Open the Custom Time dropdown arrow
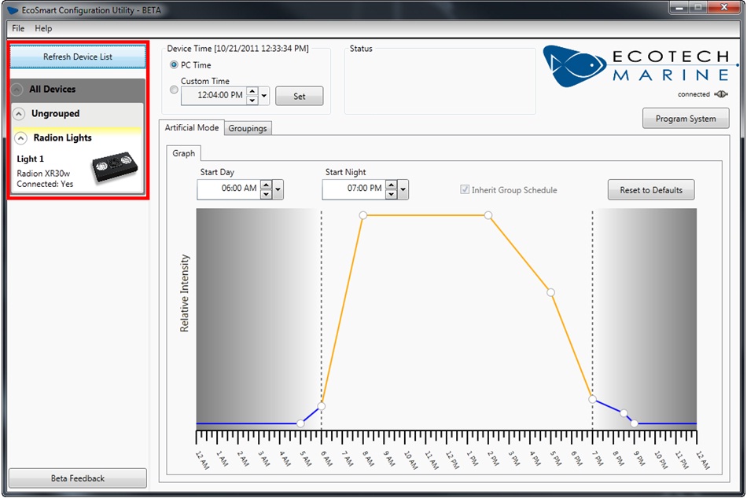 pyautogui.click(x=264, y=96)
